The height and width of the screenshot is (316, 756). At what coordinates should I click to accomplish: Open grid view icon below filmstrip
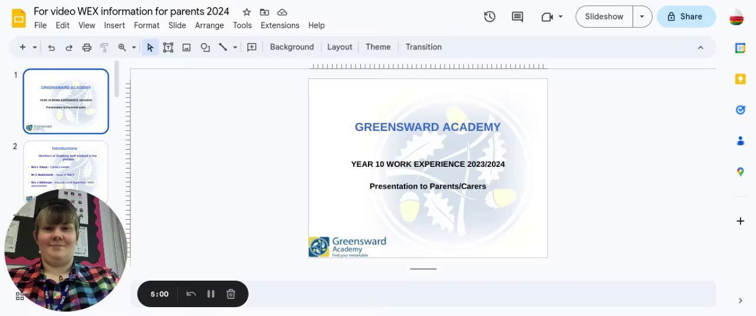[19, 296]
